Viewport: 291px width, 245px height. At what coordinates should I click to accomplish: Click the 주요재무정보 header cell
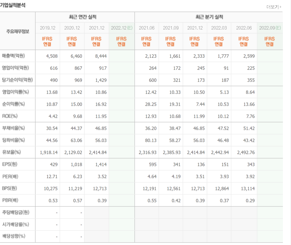(x=18, y=31)
